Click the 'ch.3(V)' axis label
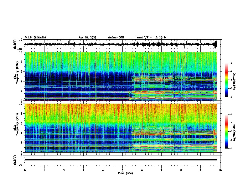The width and height of the screenshot is (248, 191). point(15,160)
